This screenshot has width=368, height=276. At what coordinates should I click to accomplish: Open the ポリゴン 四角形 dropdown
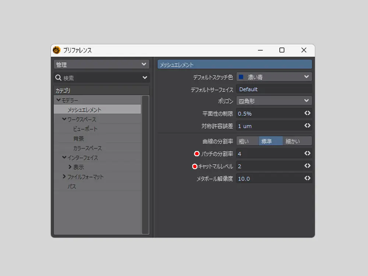click(274, 101)
